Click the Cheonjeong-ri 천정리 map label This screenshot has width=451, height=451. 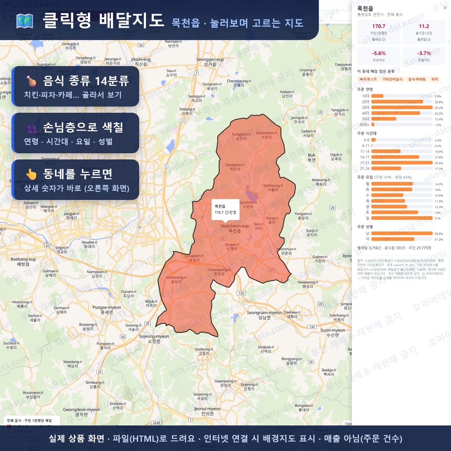[219, 272]
